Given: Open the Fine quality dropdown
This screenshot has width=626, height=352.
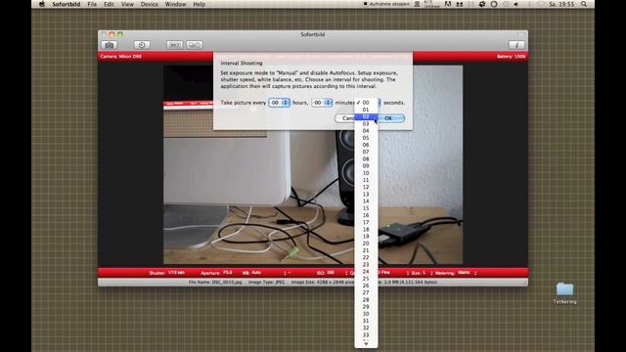Looking at the screenshot, I should [x=393, y=273].
